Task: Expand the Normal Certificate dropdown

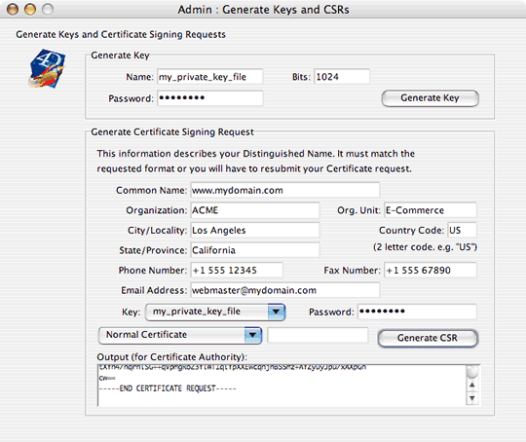Action: point(180,335)
